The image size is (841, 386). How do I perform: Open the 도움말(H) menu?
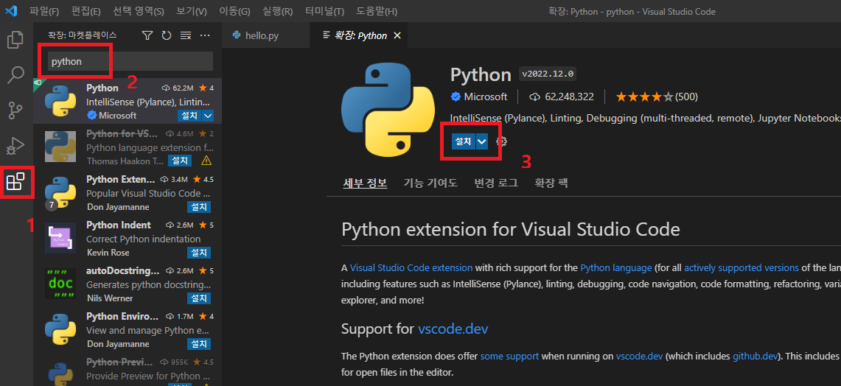[x=377, y=11]
